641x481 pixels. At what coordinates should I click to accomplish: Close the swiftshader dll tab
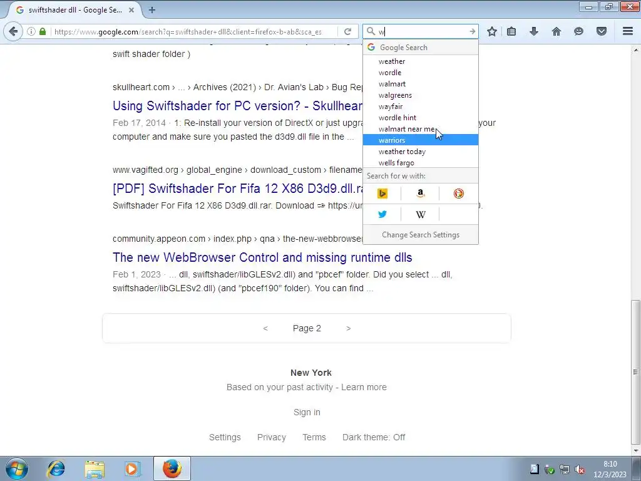[131, 10]
